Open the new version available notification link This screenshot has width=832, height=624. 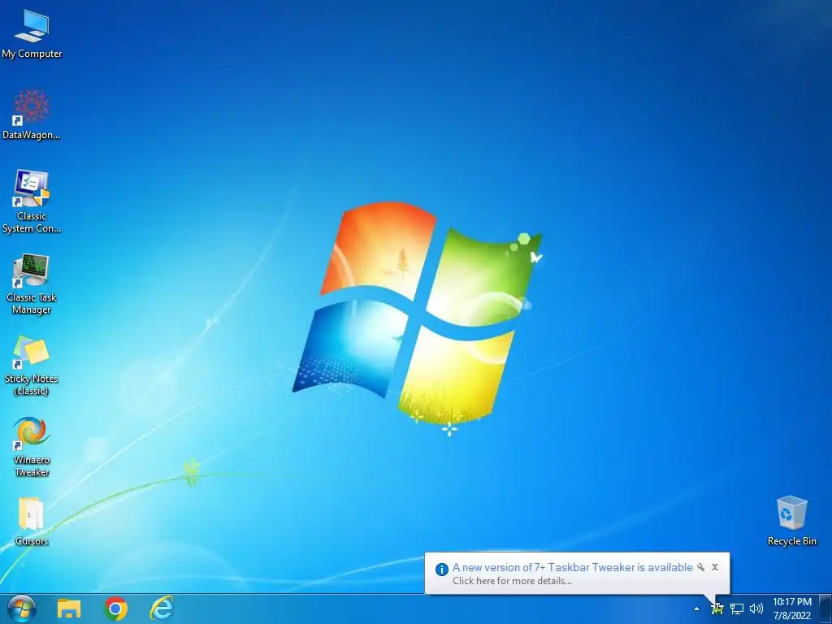coord(572,567)
